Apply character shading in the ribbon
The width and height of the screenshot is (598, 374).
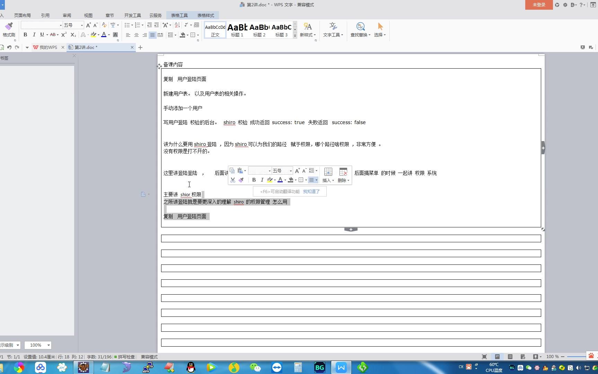115,35
